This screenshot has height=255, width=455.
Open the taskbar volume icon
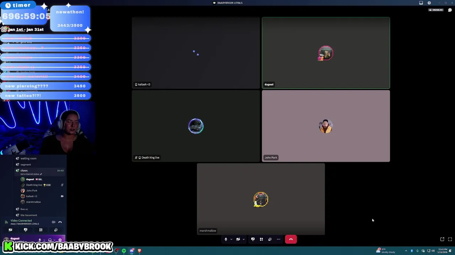tap(433, 251)
